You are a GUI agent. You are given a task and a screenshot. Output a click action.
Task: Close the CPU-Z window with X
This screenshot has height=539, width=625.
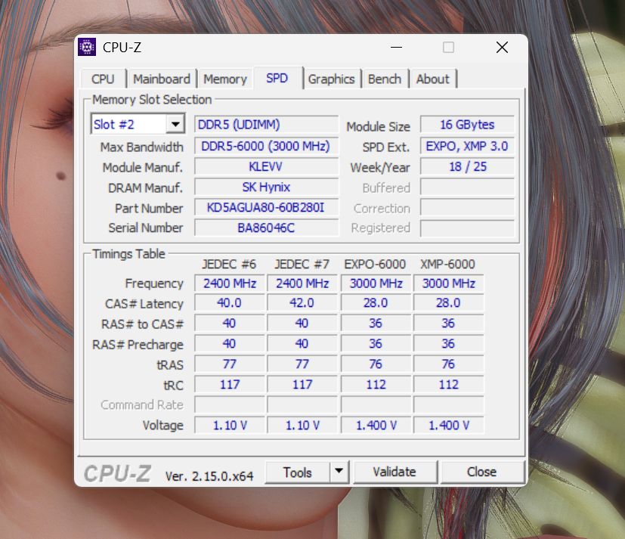point(502,48)
